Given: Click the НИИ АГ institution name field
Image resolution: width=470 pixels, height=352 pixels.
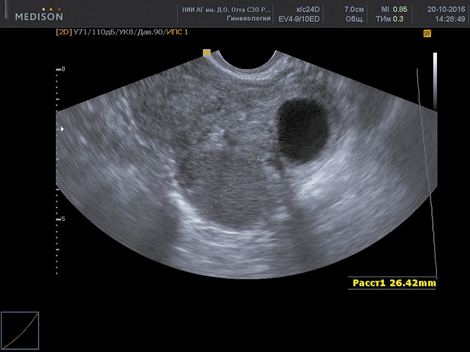Looking at the screenshot, I should [226, 9].
